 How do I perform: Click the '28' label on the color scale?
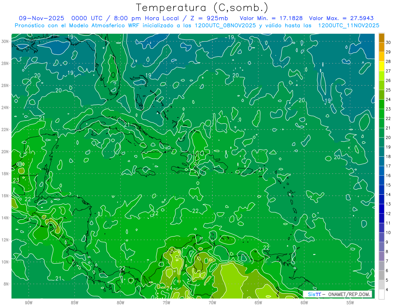pyautogui.click(x=388, y=62)
